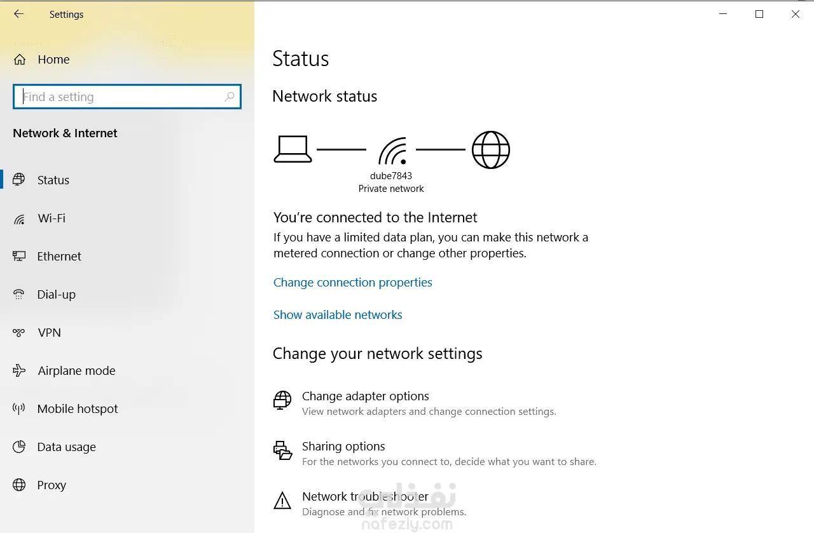Viewport: 814px width, 533px height.
Task: Go back using the back arrow
Action: pyautogui.click(x=18, y=14)
